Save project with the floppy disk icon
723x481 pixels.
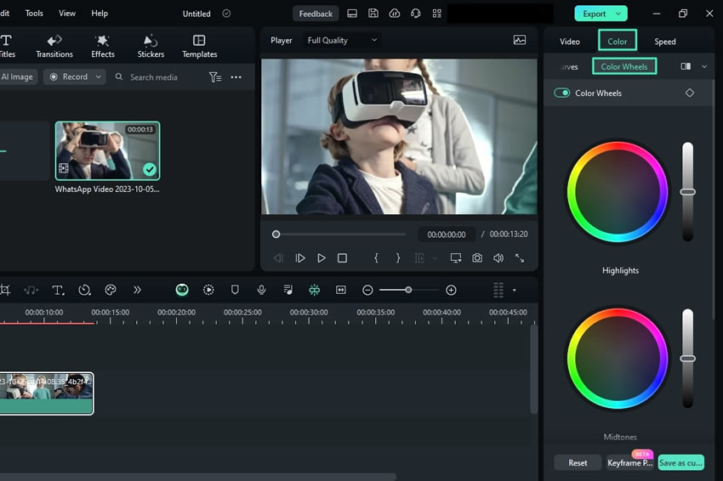373,14
